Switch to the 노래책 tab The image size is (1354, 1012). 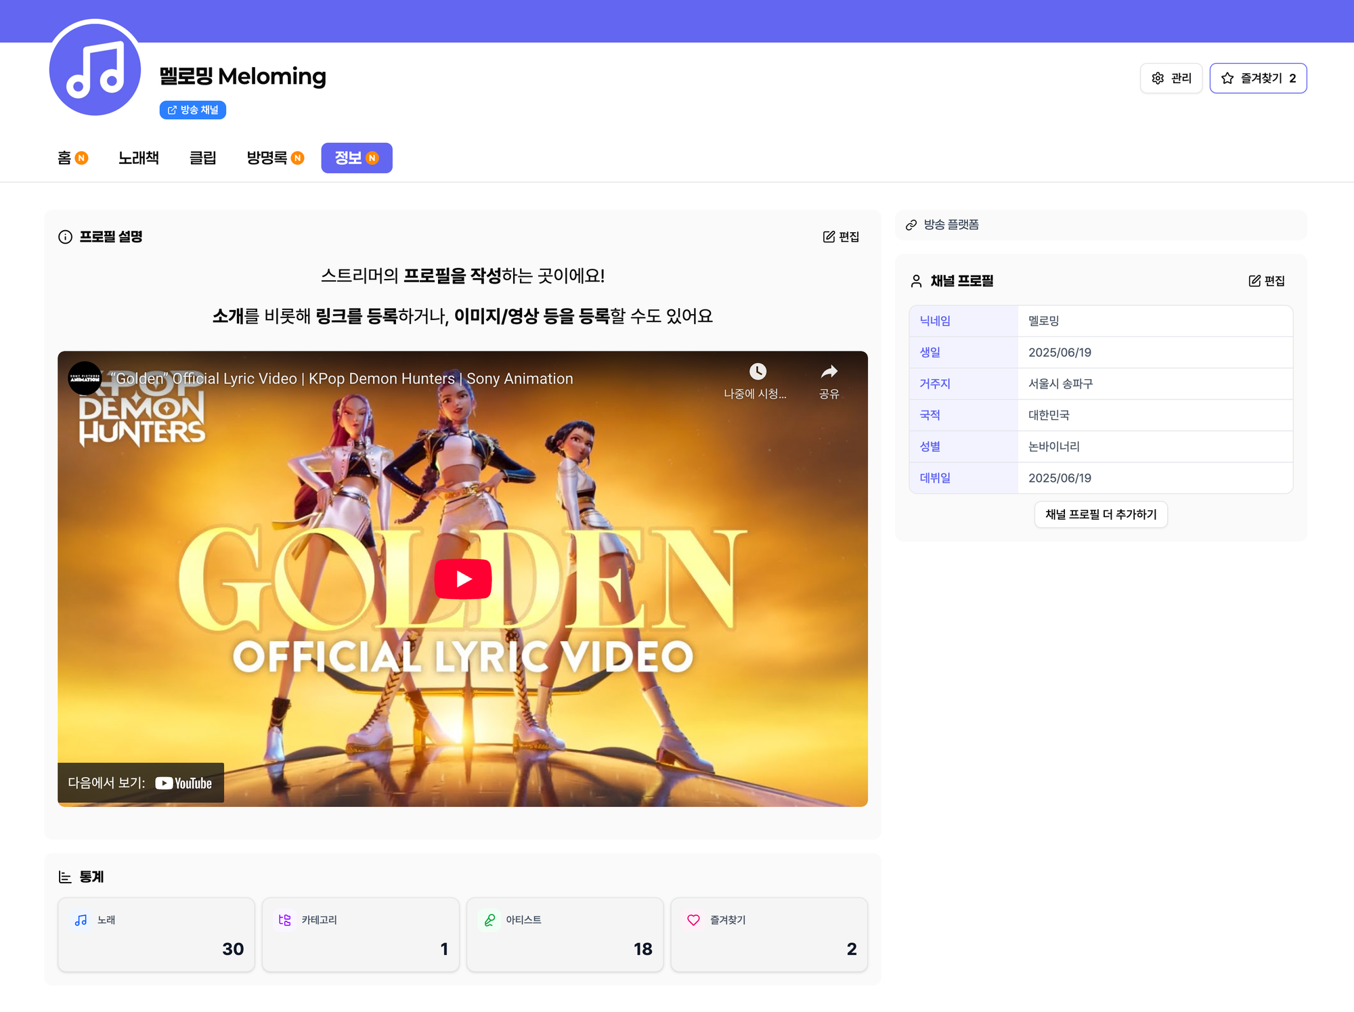pyautogui.click(x=139, y=158)
